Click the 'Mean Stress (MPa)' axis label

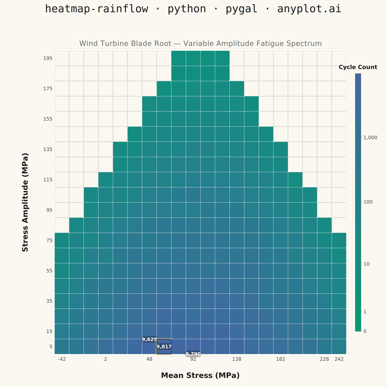tap(200, 375)
